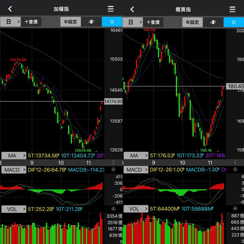Tap 加權指 title

click(x=61, y=9)
